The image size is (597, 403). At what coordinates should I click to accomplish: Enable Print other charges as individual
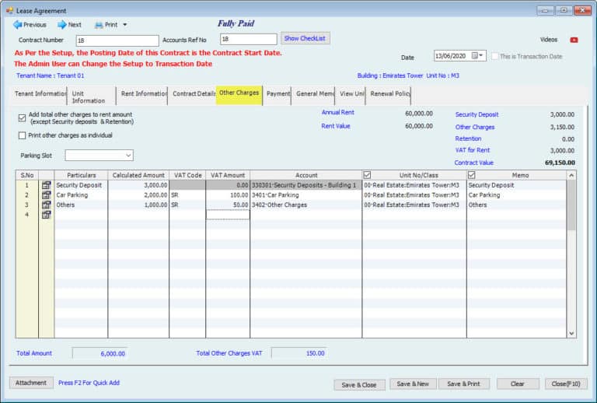pos(22,135)
